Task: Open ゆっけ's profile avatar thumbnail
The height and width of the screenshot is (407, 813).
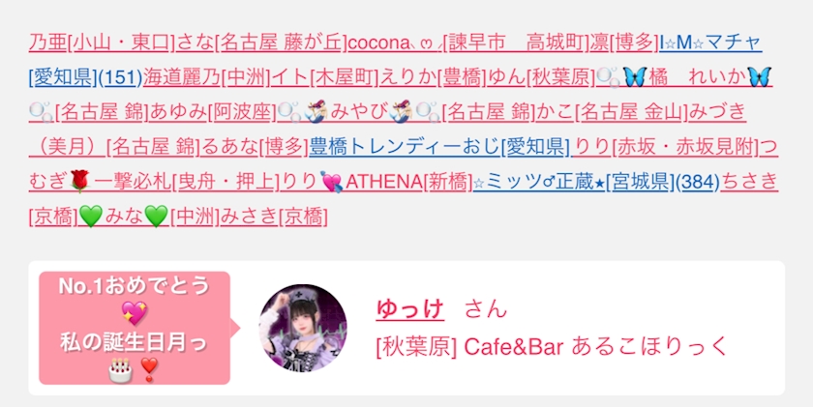Action: 303,328
